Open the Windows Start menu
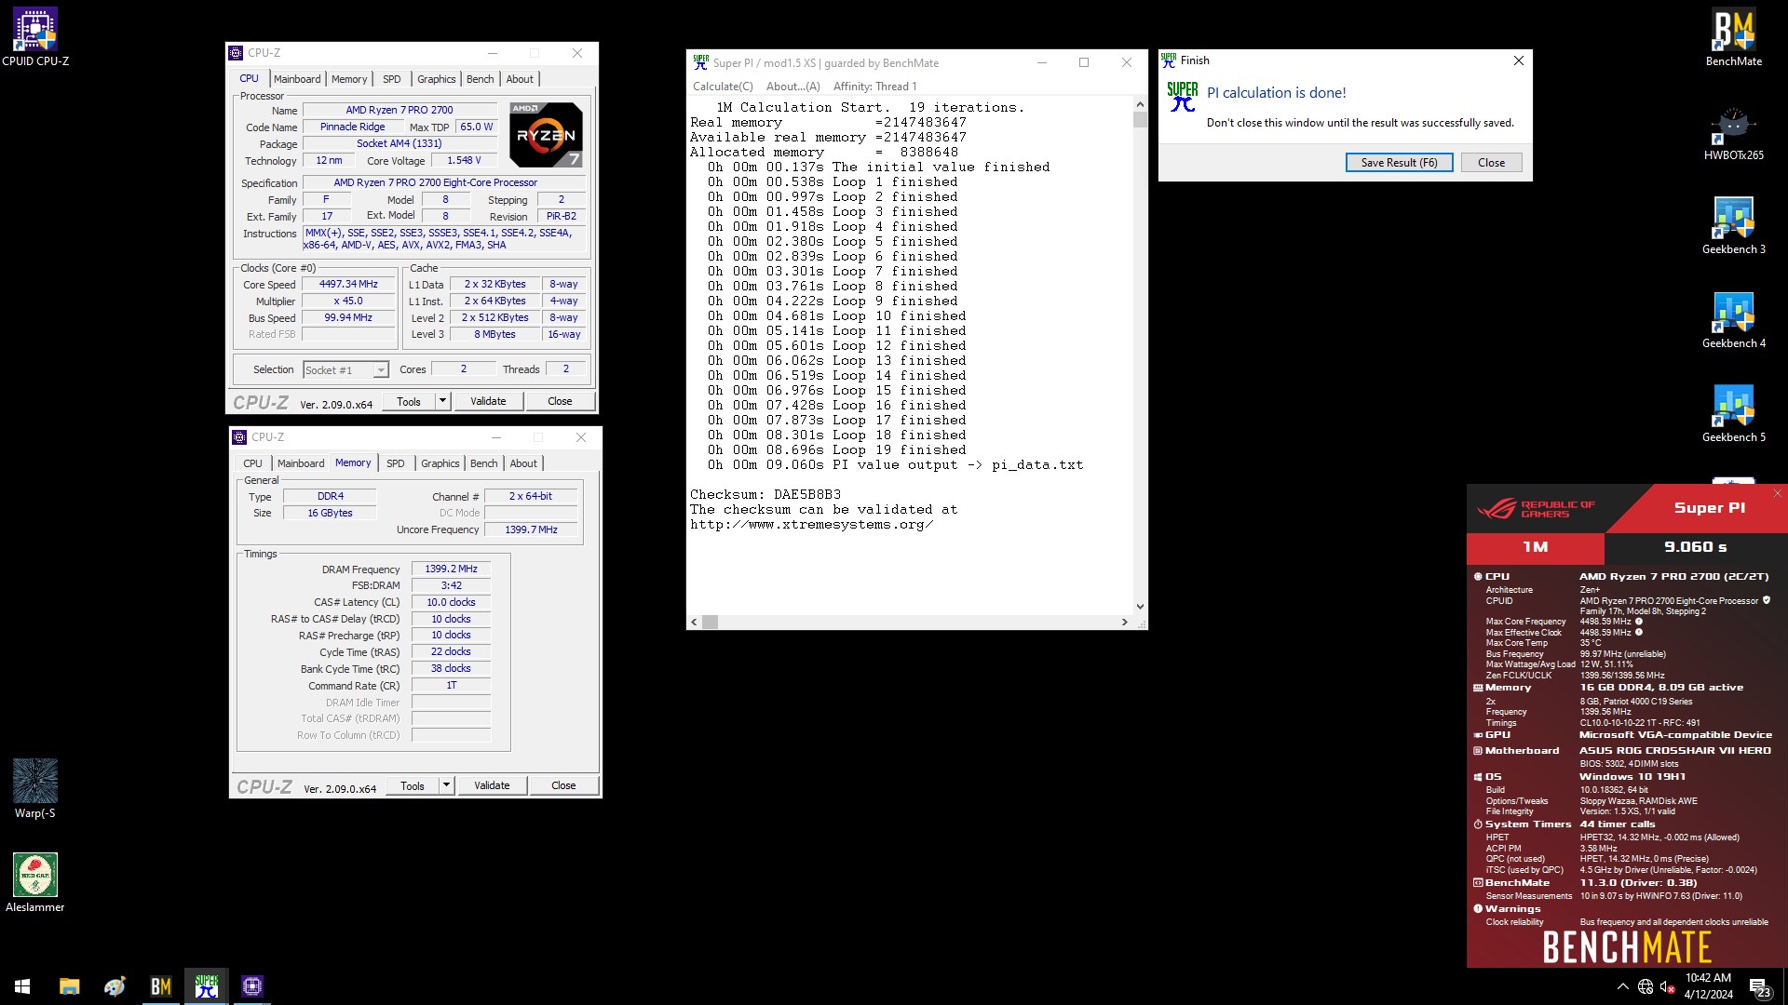 pos(22,986)
